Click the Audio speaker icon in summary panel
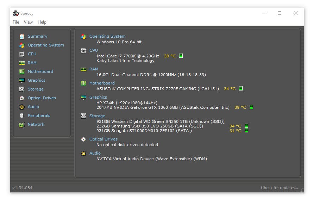 [x=83, y=154]
